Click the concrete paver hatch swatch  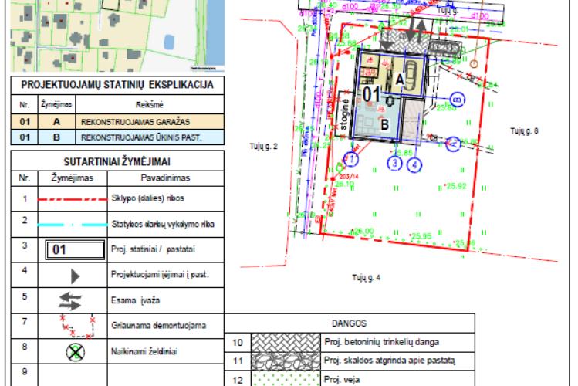coord(286,343)
